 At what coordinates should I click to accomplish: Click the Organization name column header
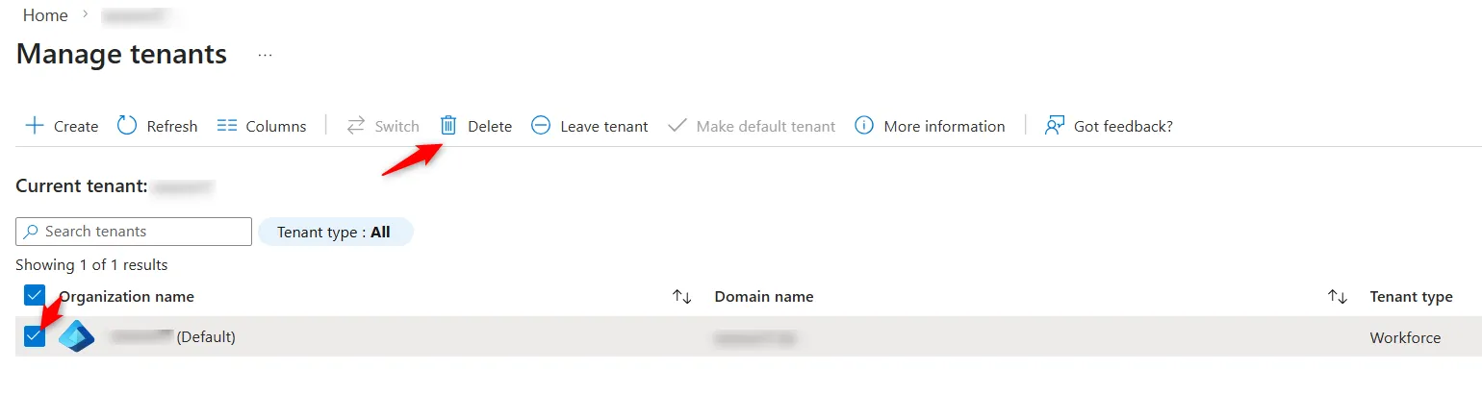click(127, 297)
